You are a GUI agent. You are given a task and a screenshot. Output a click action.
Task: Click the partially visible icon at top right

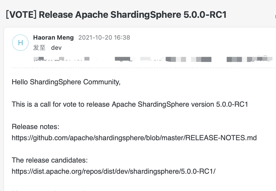click(x=275, y=17)
